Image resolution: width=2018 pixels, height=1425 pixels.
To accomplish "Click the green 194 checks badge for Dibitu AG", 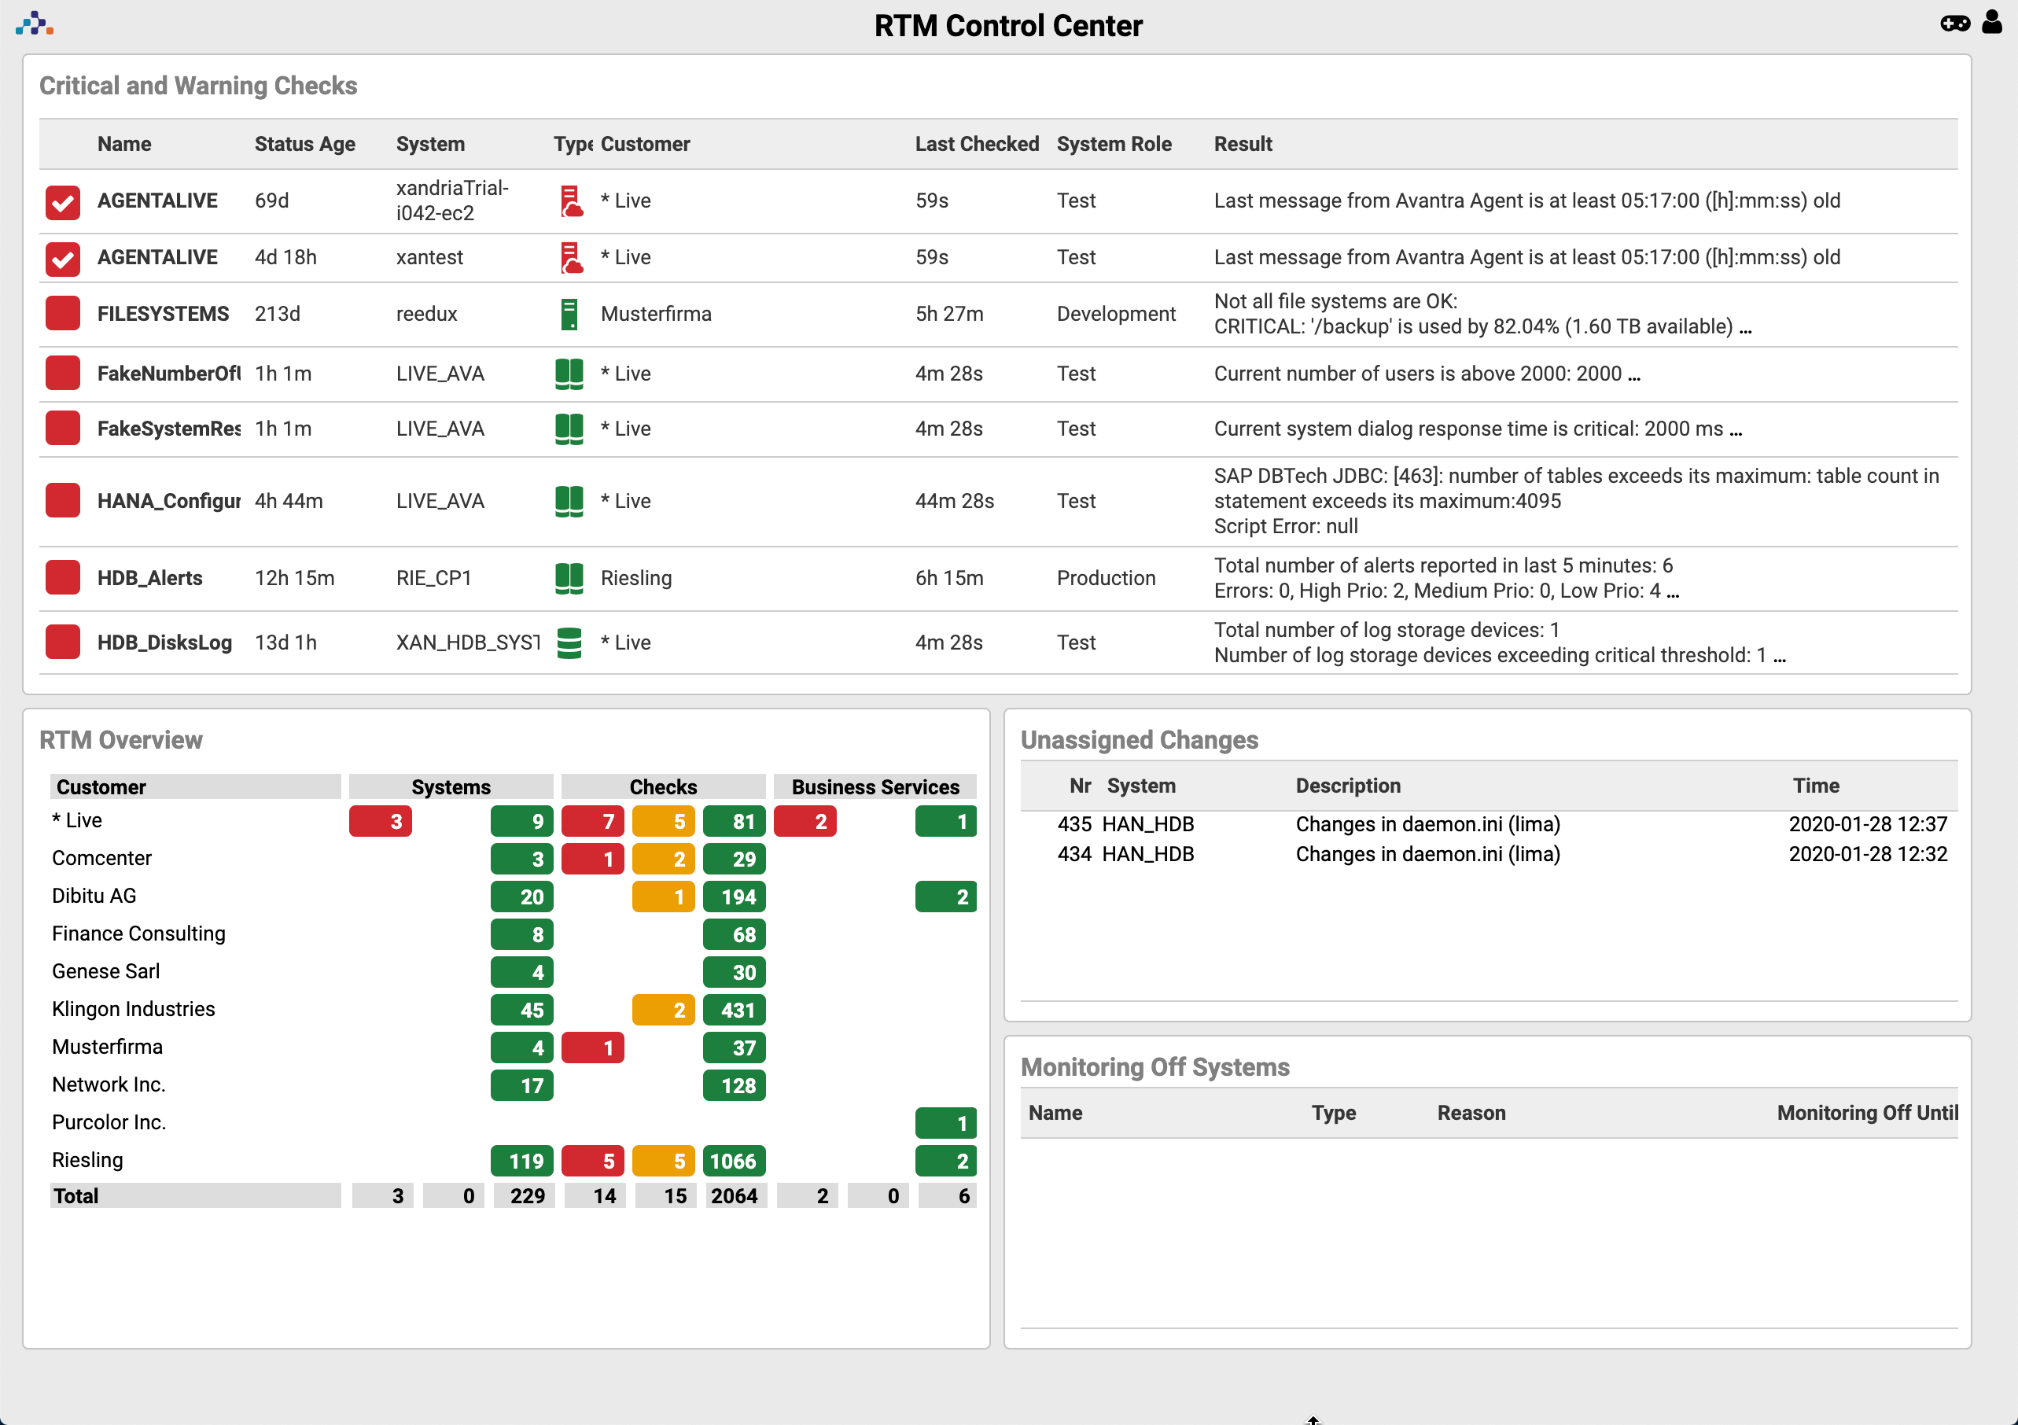I will tap(734, 897).
